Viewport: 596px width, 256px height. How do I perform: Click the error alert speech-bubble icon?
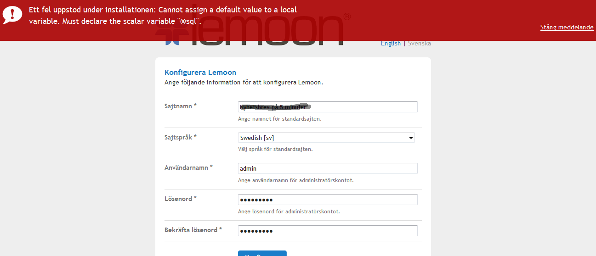pyautogui.click(x=12, y=15)
